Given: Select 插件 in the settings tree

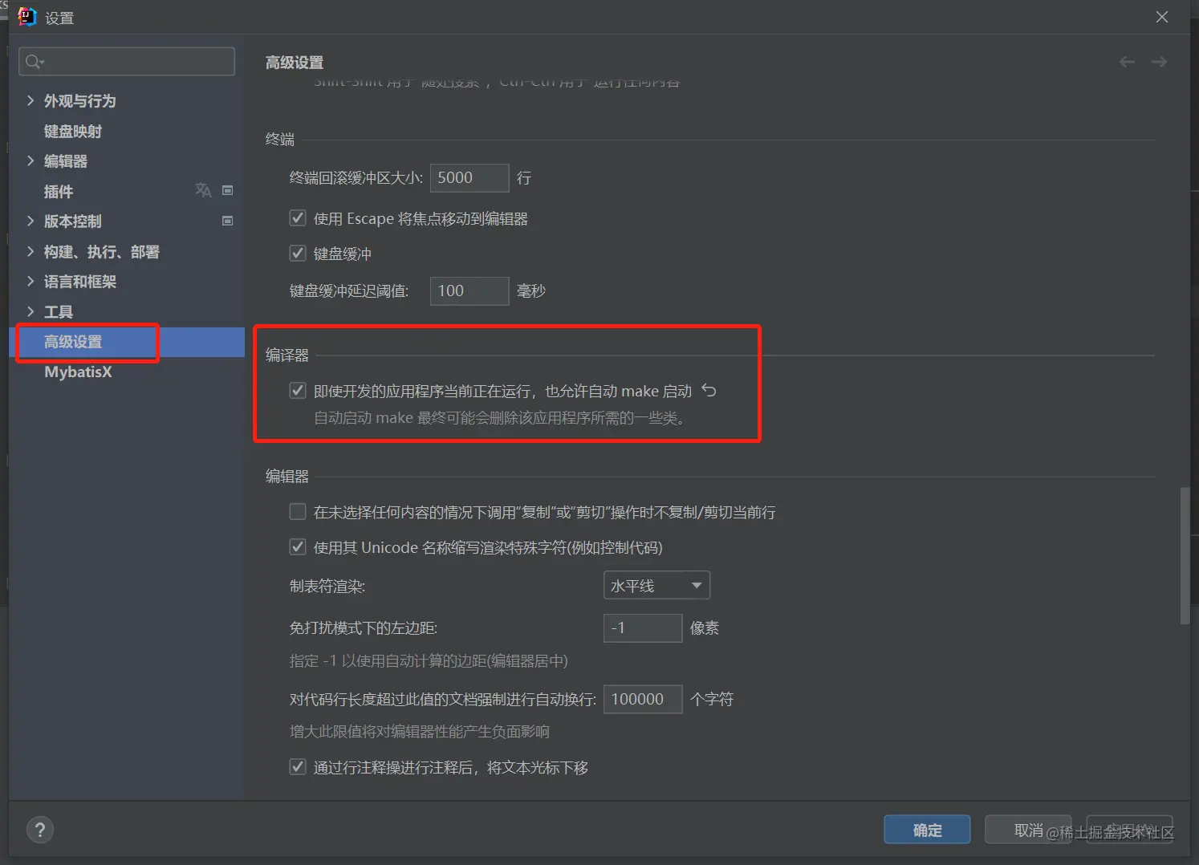Looking at the screenshot, I should tap(59, 191).
